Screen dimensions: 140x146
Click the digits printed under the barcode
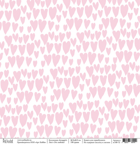(x=129, y=143)
